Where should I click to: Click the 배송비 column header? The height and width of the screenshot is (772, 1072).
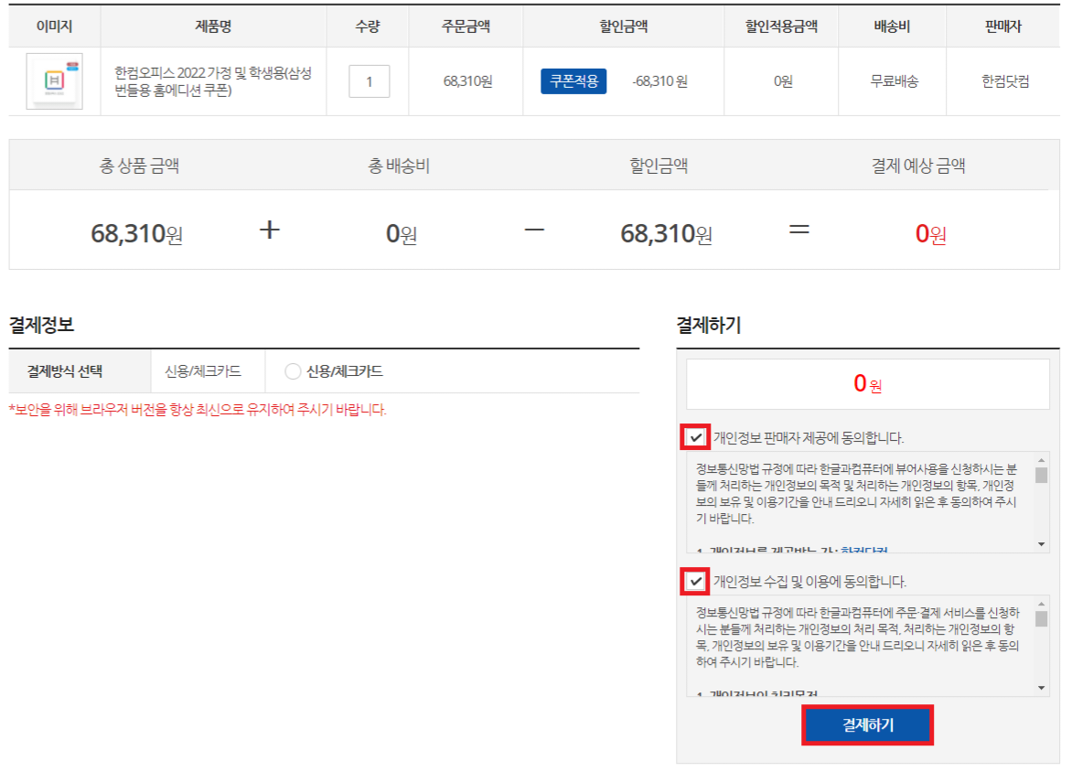click(892, 26)
